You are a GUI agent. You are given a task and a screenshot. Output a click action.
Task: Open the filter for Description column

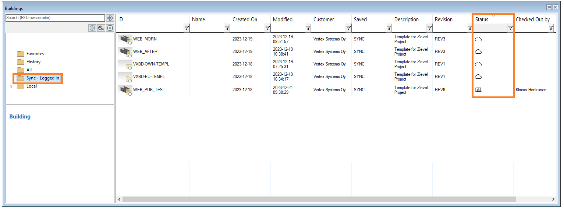click(429, 28)
